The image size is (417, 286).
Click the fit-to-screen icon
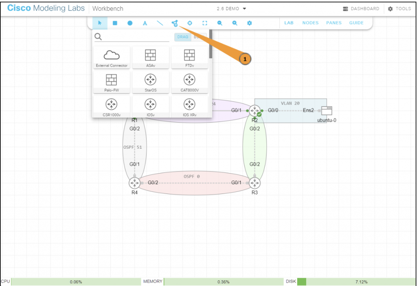point(204,23)
